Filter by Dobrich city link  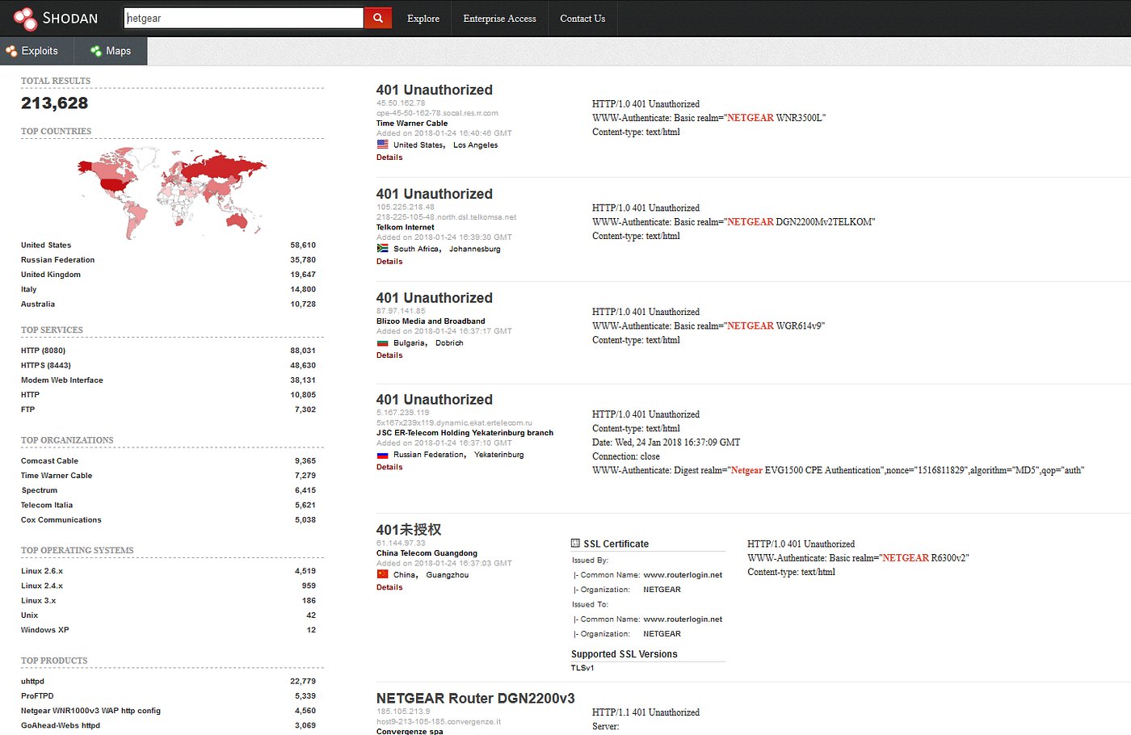tap(449, 343)
